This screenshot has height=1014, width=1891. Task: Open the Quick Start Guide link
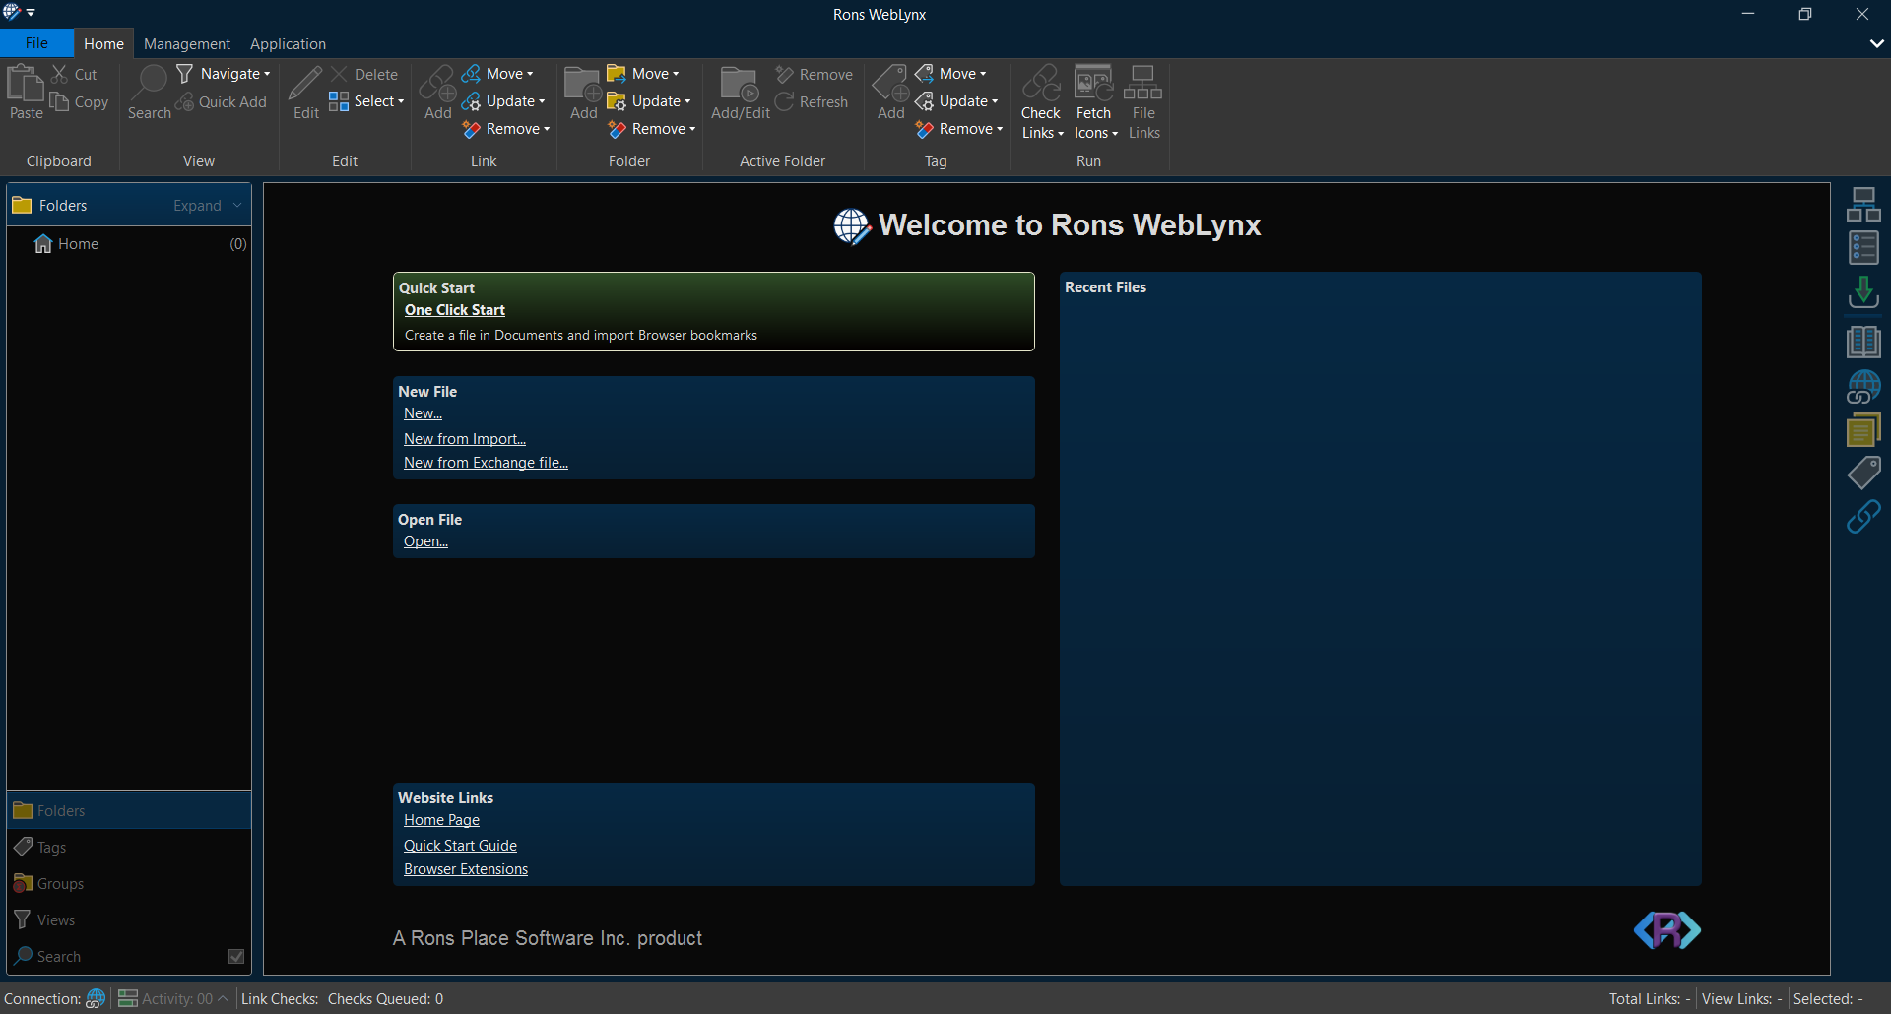coord(460,845)
